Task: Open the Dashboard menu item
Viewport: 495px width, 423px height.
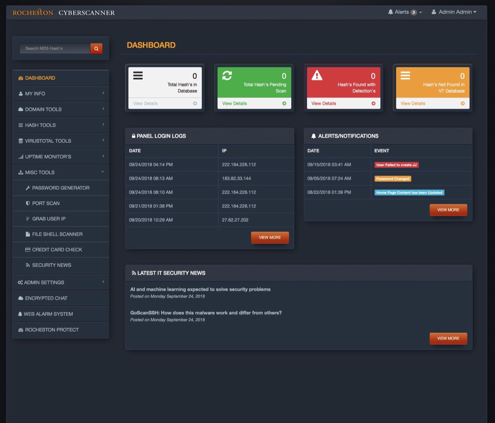Action: pyautogui.click(x=61, y=78)
